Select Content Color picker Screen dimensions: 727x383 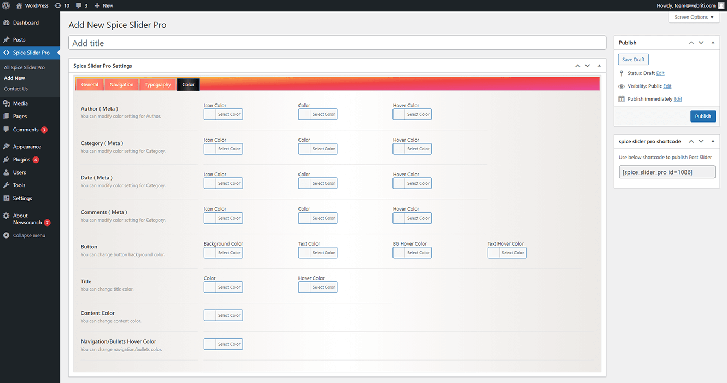click(x=223, y=315)
